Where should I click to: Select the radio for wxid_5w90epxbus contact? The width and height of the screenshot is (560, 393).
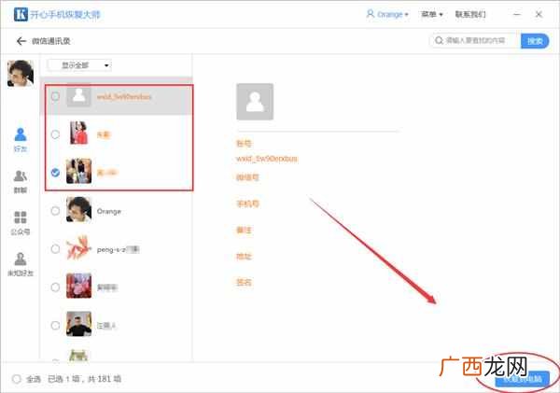(55, 96)
